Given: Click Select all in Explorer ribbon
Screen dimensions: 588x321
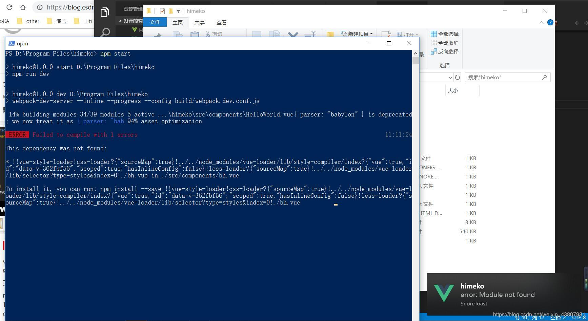Looking at the screenshot, I should (445, 34).
